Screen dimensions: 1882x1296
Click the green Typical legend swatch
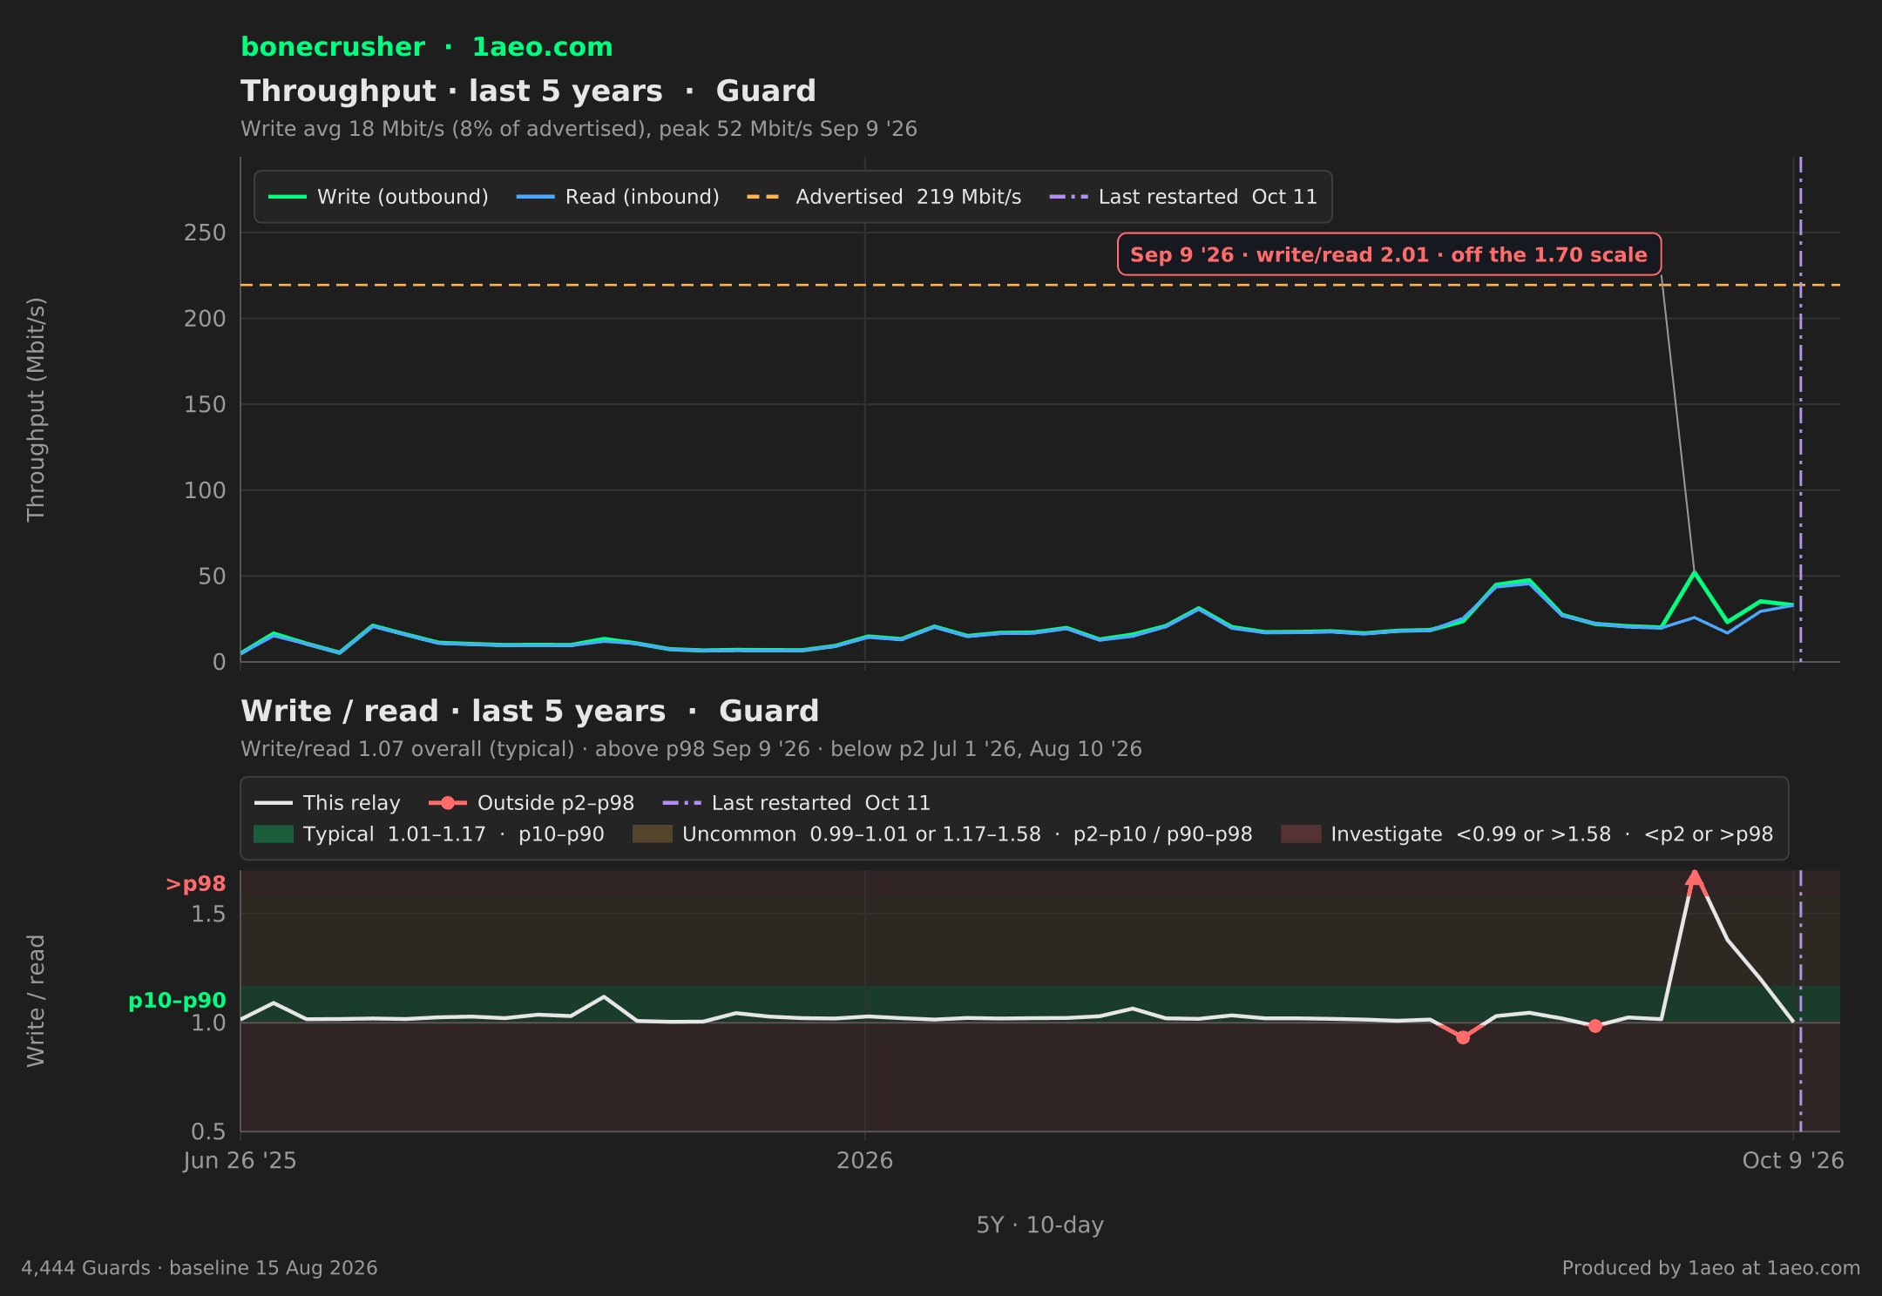pyautogui.click(x=274, y=834)
